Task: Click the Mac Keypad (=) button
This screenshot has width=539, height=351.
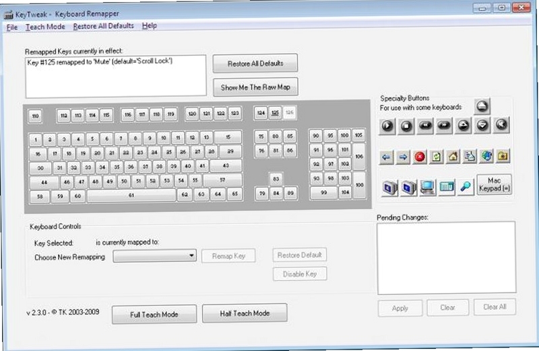Action: click(495, 185)
